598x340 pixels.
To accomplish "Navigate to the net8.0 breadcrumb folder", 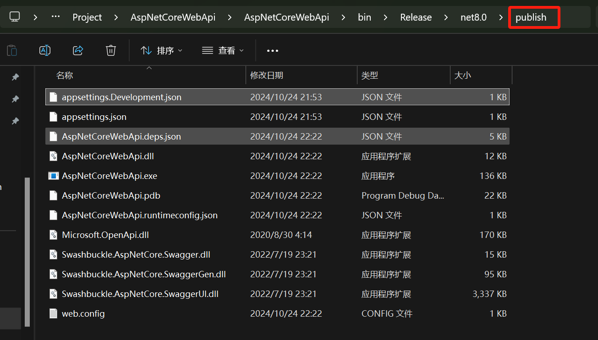I will pos(473,17).
